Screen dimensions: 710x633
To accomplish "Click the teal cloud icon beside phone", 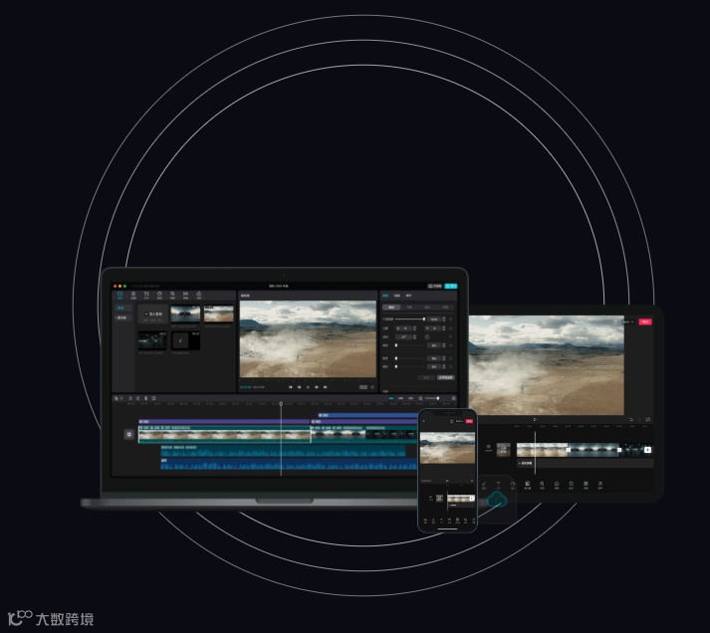I will [x=497, y=500].
